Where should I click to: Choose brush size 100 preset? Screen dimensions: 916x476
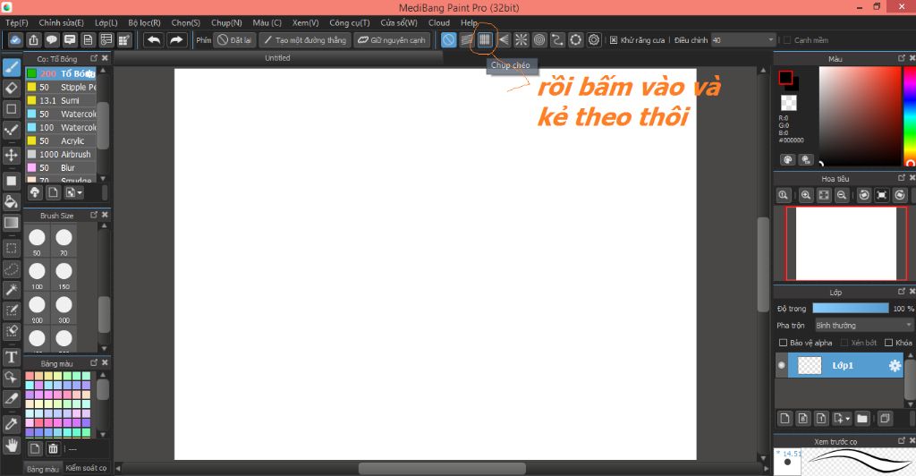point(37,275)
